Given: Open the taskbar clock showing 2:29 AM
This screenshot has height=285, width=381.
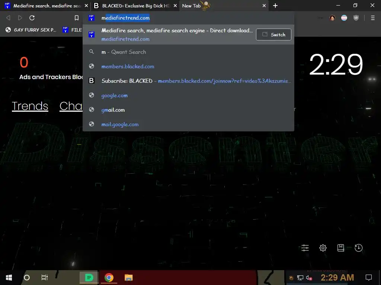Looking at the screenshot, I should point(337,278).
